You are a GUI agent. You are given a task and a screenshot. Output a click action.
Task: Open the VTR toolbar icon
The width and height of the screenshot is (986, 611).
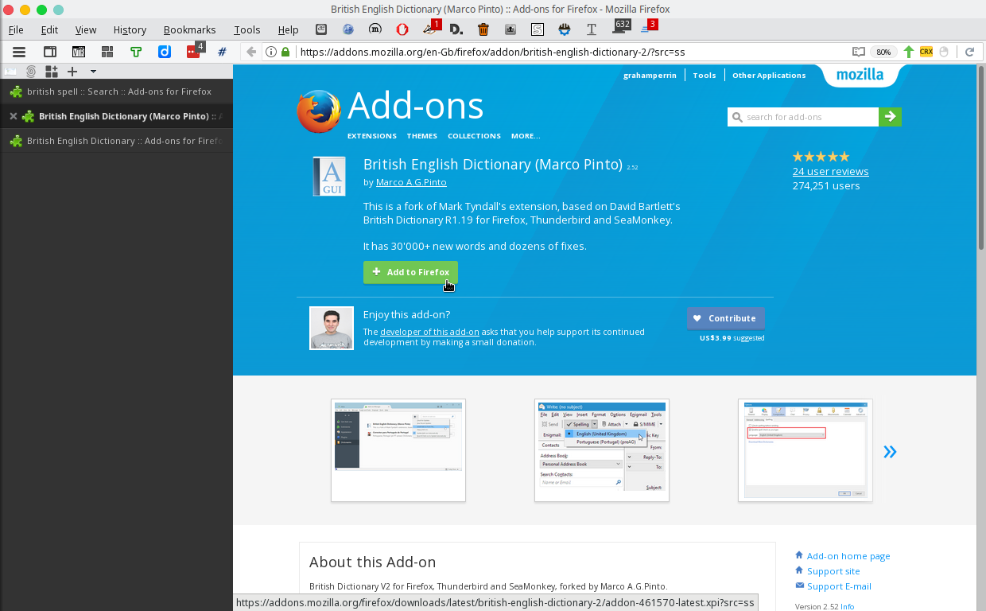(x=79, y=52)
